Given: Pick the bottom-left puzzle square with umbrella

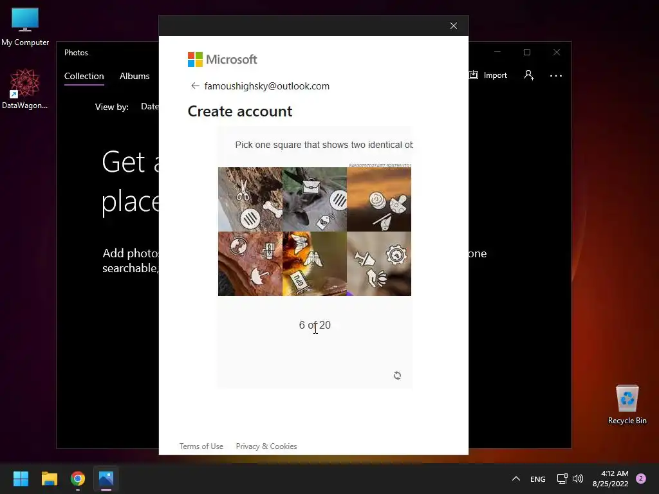Looking at the screenshot, I should click(x=250, y=263).
